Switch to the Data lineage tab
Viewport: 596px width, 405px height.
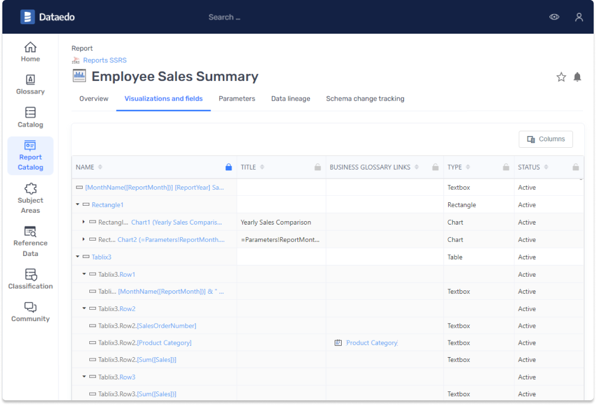(290, 99)
